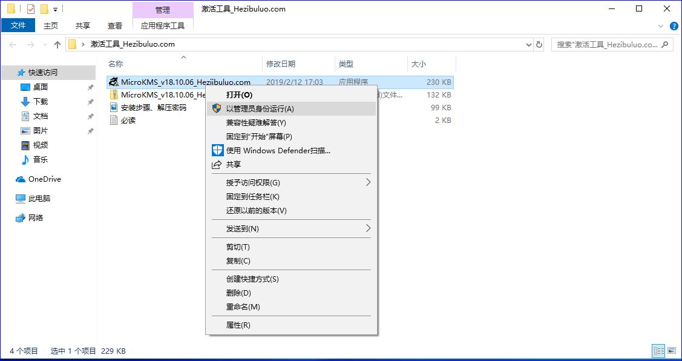The height and width of the screenshot is (361, 682).
Task: Choose 以管理员身份运行 from the context menu
Action: click(260, 108)
